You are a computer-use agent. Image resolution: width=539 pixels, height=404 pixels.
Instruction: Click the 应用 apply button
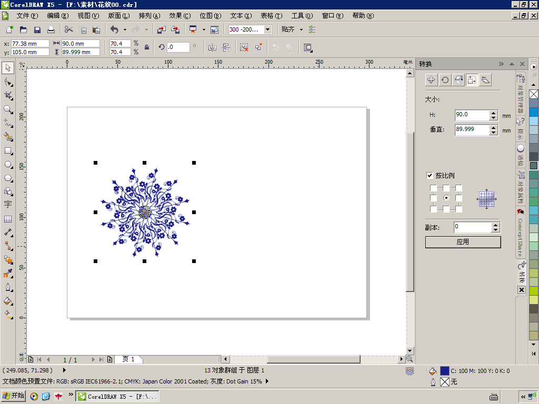click(463, 242)
